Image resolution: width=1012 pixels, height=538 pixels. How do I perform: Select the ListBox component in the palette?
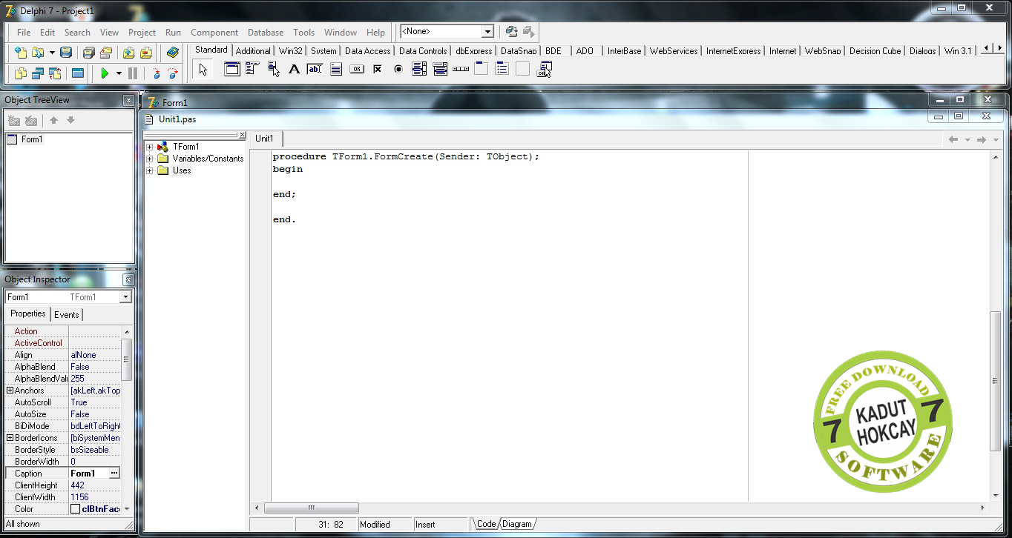coord(419,70)
